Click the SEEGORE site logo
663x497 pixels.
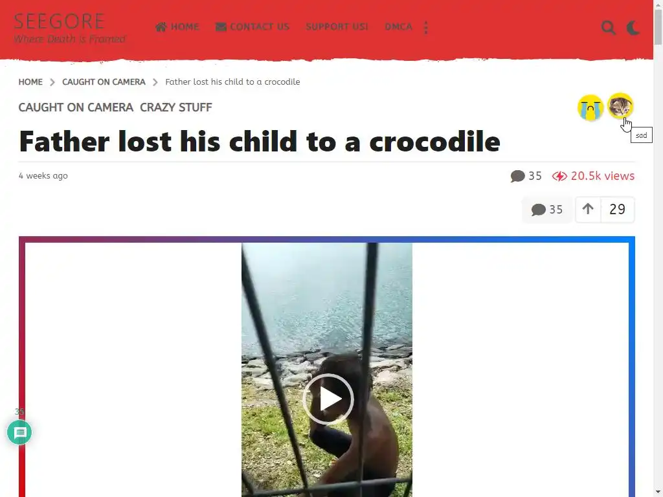click(x=70, y=28)
